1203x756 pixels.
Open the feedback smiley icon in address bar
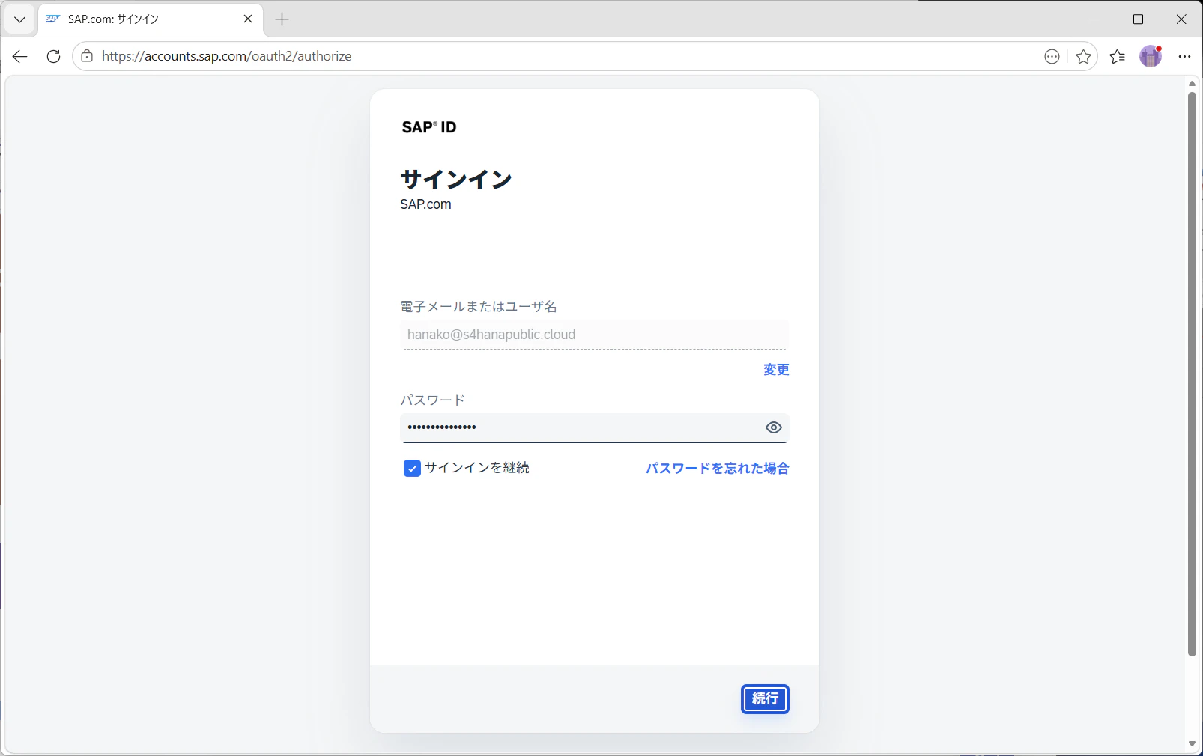pyautogui.click(x=1052, y=56)
